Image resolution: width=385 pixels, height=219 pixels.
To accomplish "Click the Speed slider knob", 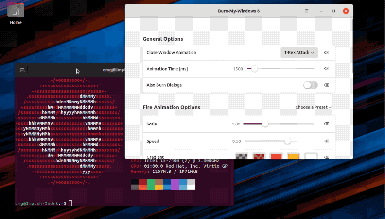I will [287, 141].
